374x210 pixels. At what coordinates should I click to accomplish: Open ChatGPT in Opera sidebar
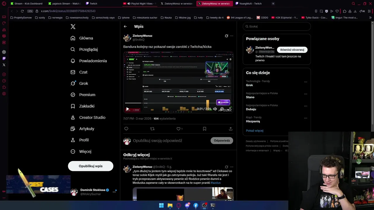click(4, 52)
